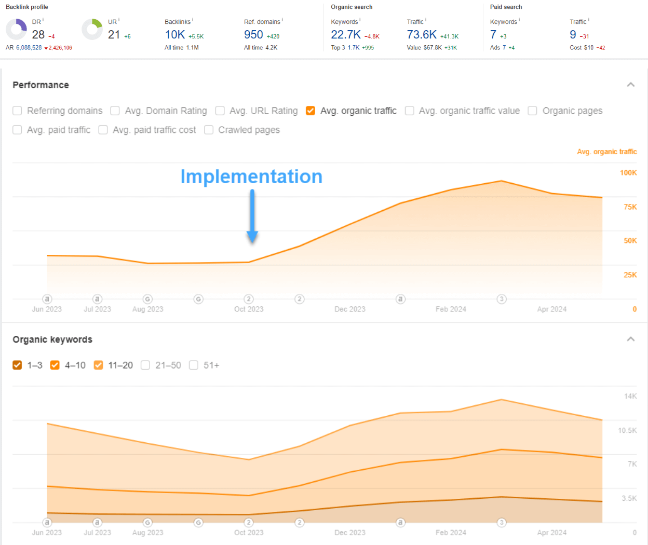Image resolution: width=648 pixels, height=545 pixels.
Task: Click the info icon beside DR
Action: [x=43, y=20]
